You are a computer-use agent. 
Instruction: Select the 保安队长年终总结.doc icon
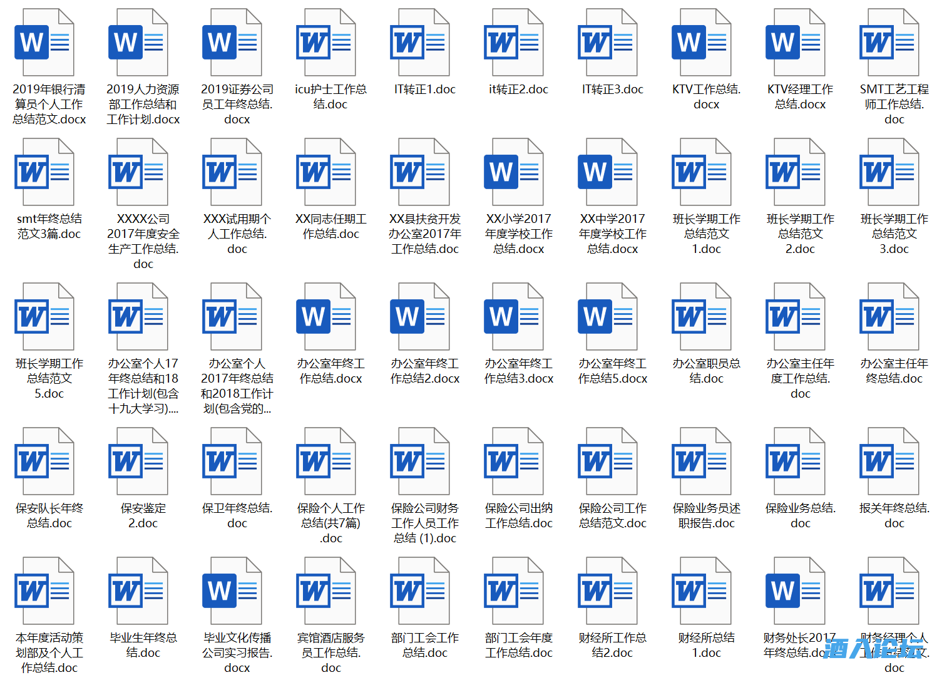pyautogui.click(x=44, y=461)
